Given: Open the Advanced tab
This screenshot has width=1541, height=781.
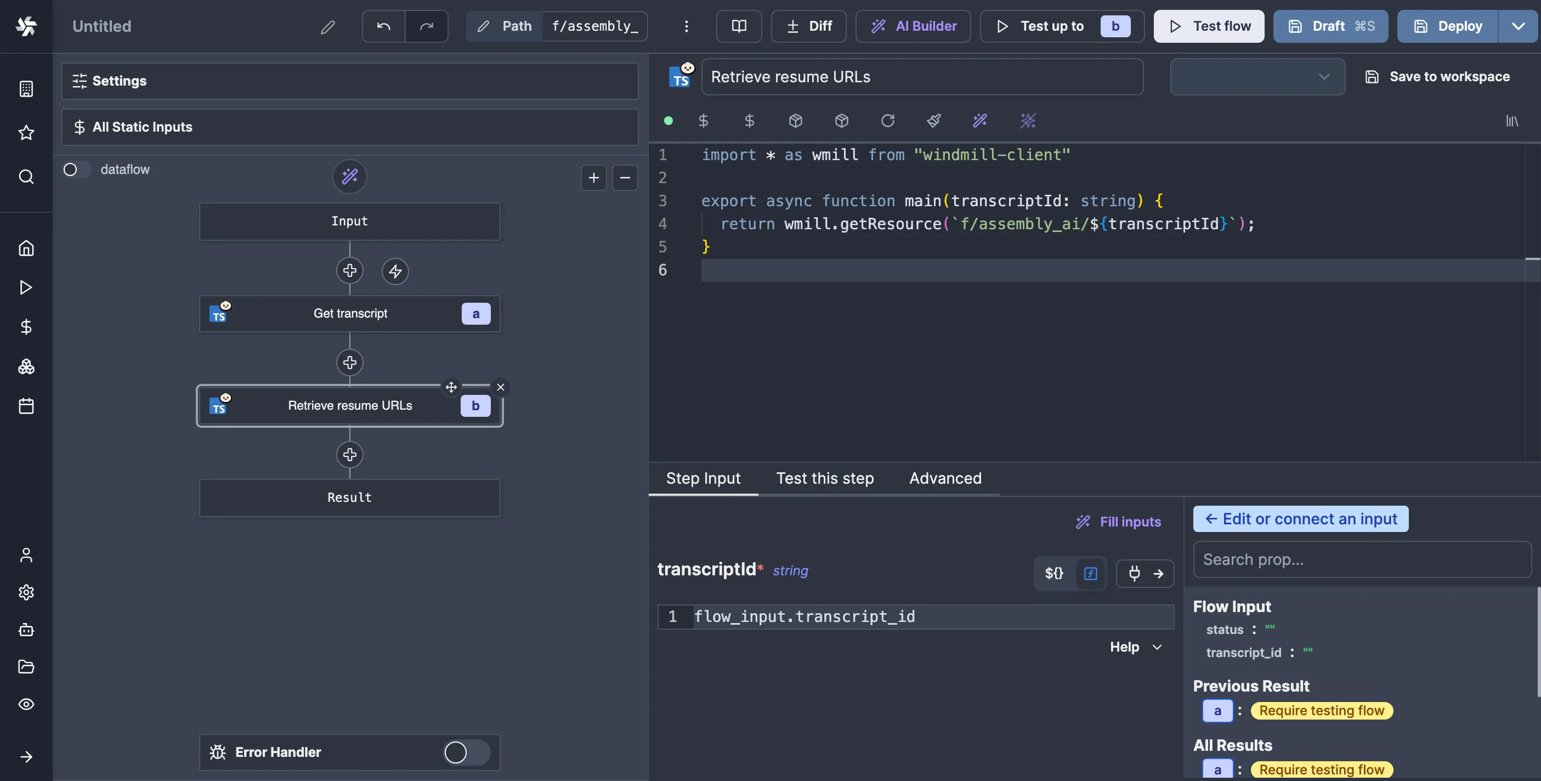Looking at the screenshot, I should (x=945, y=478).
